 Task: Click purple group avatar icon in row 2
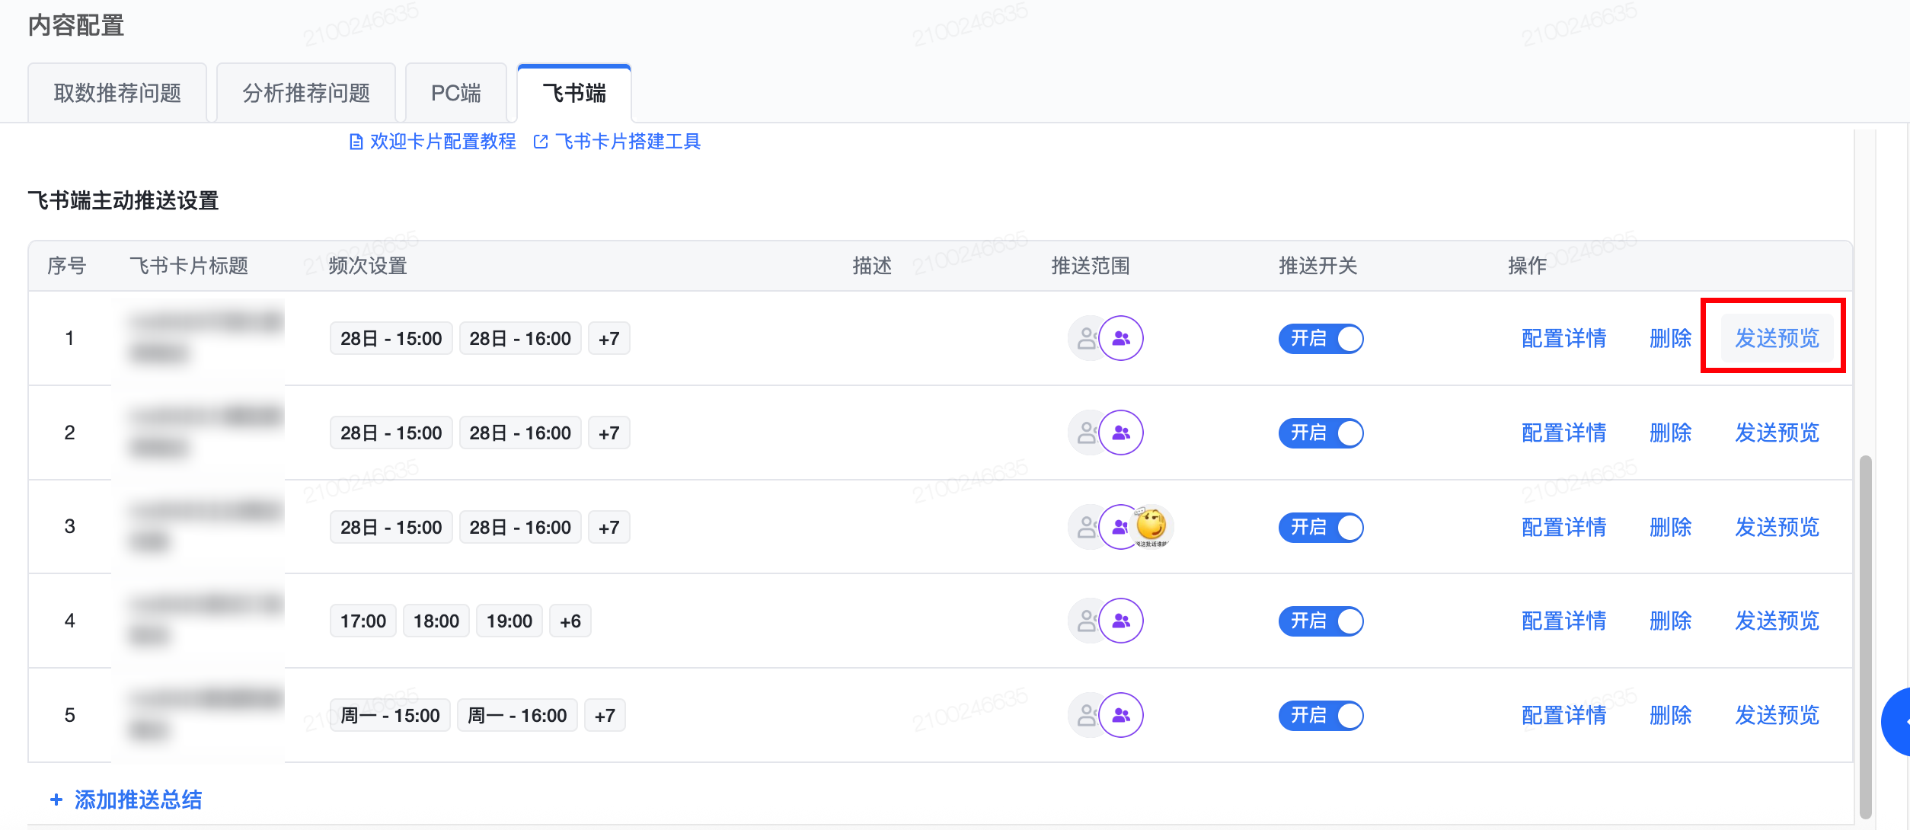1120,433
